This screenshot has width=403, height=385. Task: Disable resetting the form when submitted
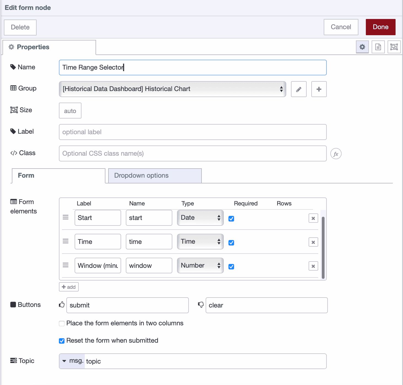pyautogui.click(x=61, y=341)
